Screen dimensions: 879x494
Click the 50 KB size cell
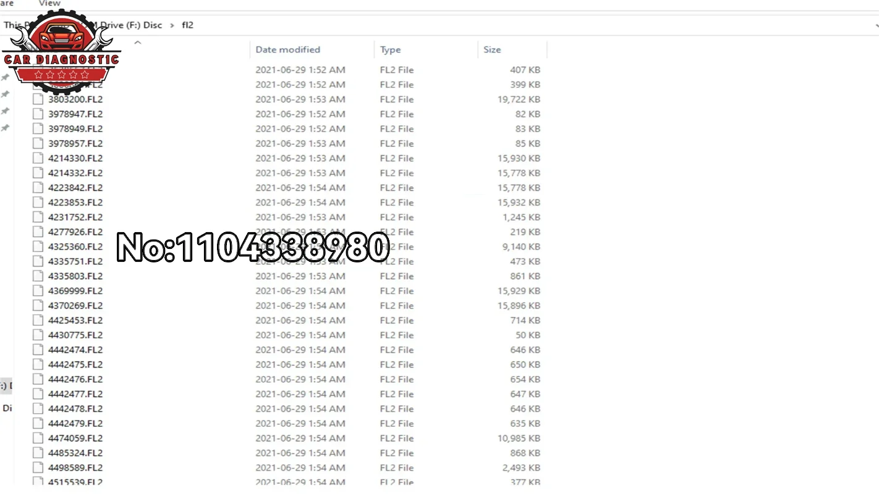click(528, 335)
